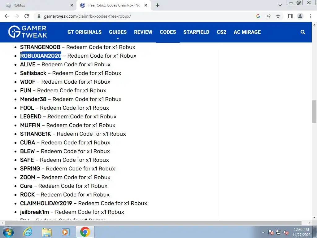Open File Explorer taskbar icon
317x238 pixels.
pos(47,232)
